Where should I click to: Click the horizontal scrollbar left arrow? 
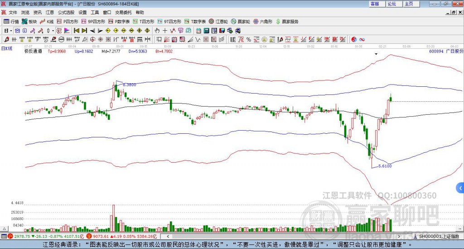tap(168, 236)
